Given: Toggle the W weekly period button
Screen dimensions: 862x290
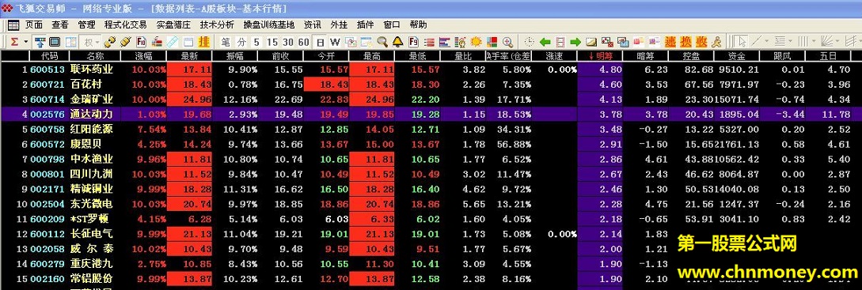Looking at the screenshot, I should coord(335,42).
